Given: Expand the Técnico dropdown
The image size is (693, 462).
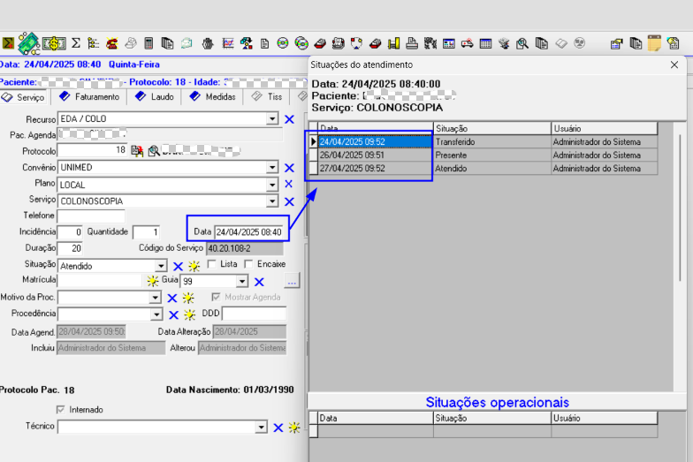Looking at the screenshot, I should 262,428.
